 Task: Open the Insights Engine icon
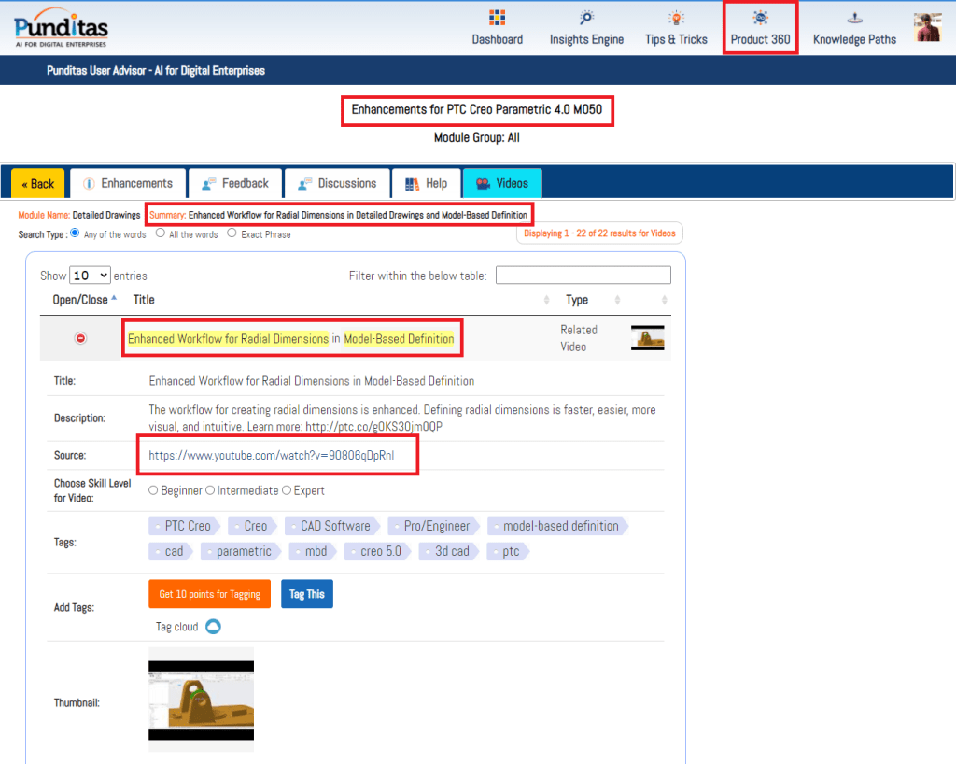[x=586, y=18]
